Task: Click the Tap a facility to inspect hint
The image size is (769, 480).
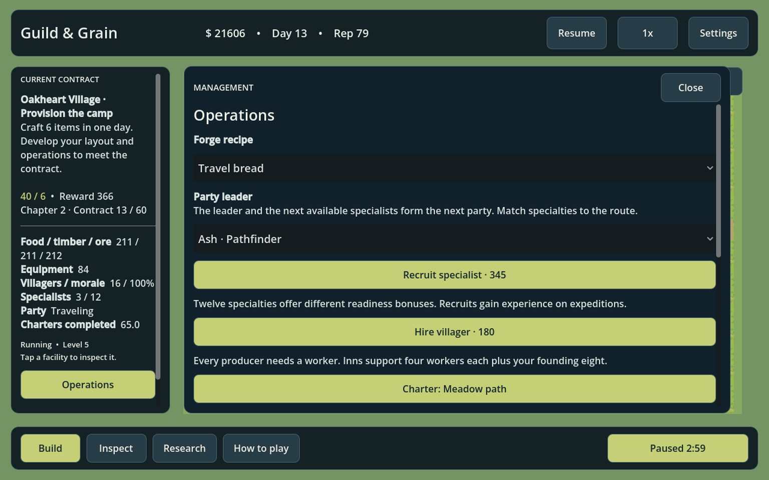Action: (68, 357)
